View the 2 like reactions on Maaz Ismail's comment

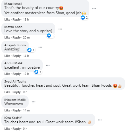pos(85,17)
